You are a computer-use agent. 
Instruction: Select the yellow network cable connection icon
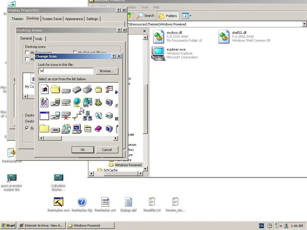tap(76, 116)
